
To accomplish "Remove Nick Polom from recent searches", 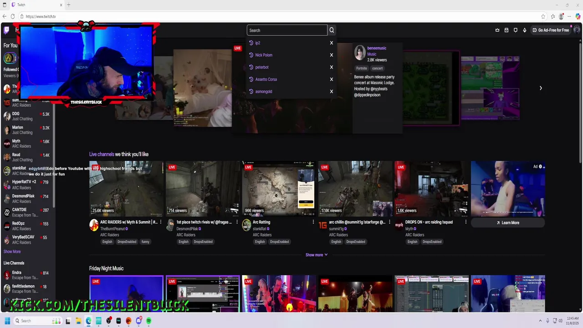I will tap(332, 55).
